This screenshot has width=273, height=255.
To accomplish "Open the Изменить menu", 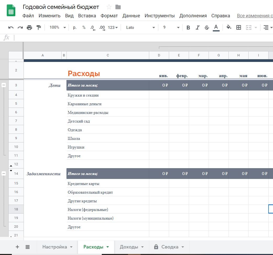I will point(49,16).
